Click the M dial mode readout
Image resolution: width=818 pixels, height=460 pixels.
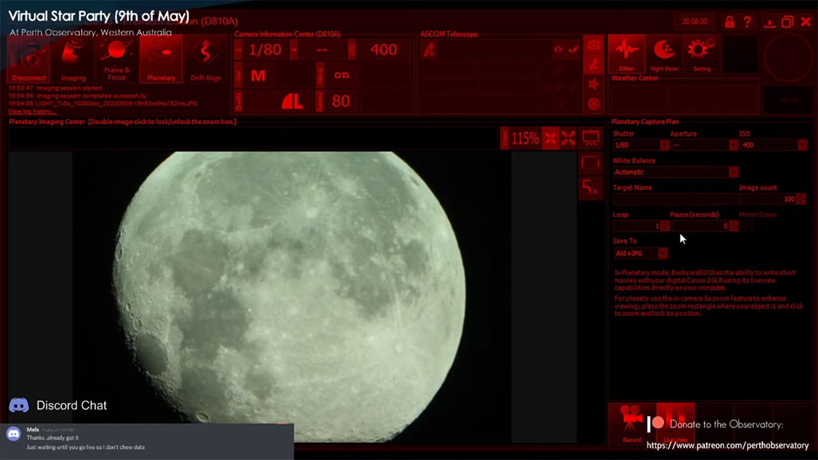point(258,76)
